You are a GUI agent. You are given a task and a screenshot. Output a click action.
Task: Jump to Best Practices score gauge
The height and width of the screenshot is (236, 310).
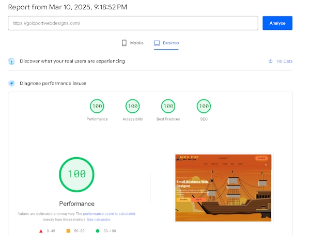click(168, 106)
